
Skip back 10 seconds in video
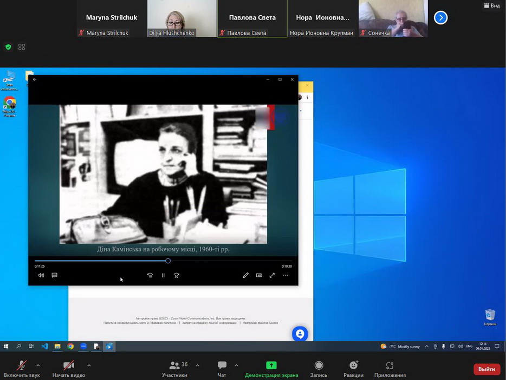(150, 275)
